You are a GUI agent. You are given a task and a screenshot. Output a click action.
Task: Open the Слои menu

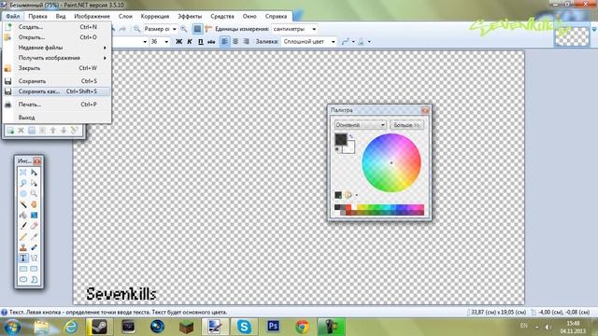pyautogui.click(x=125, y=17)
